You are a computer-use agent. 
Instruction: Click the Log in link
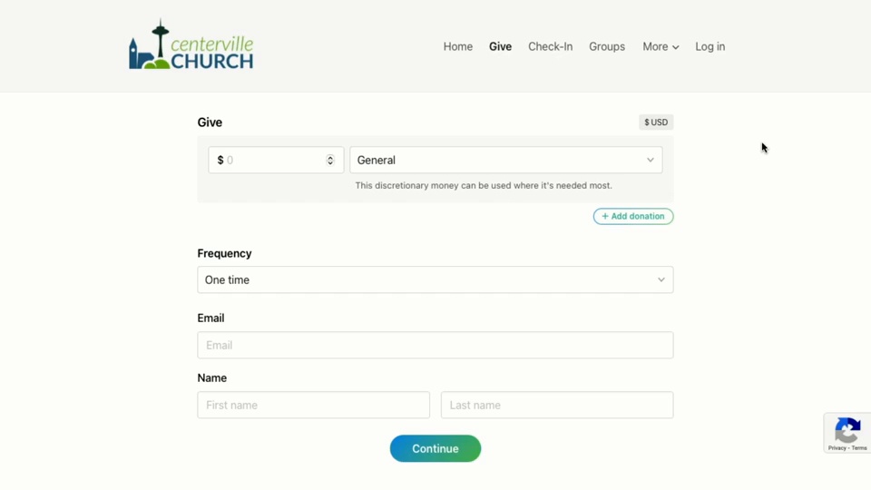click(710, 46)
